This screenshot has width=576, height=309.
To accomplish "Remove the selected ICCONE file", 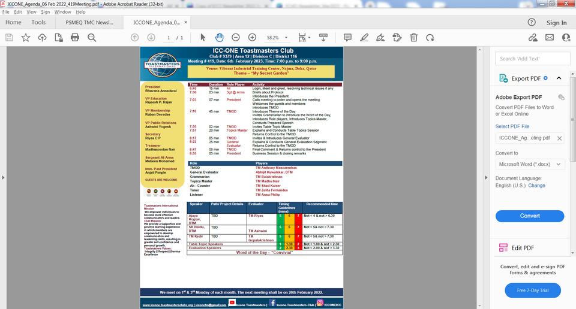I will 559,138.
